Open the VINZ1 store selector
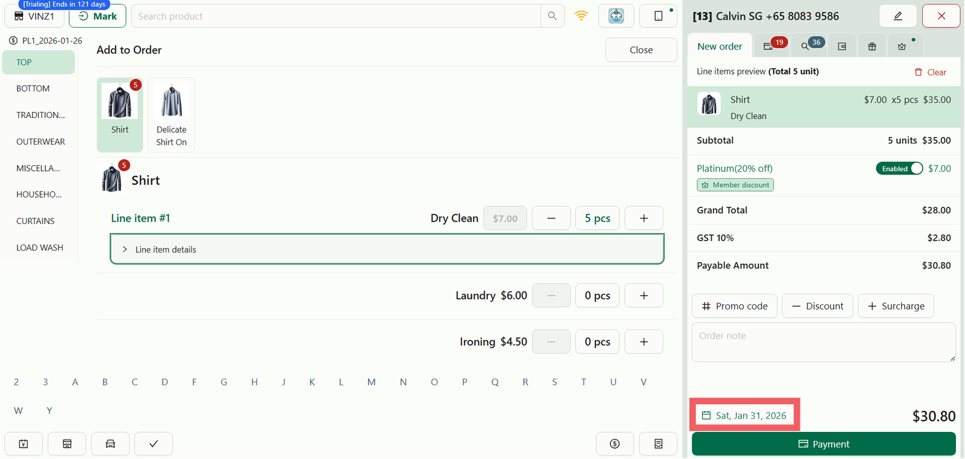This screenshot has width=965, height=459. click(34, 16)
